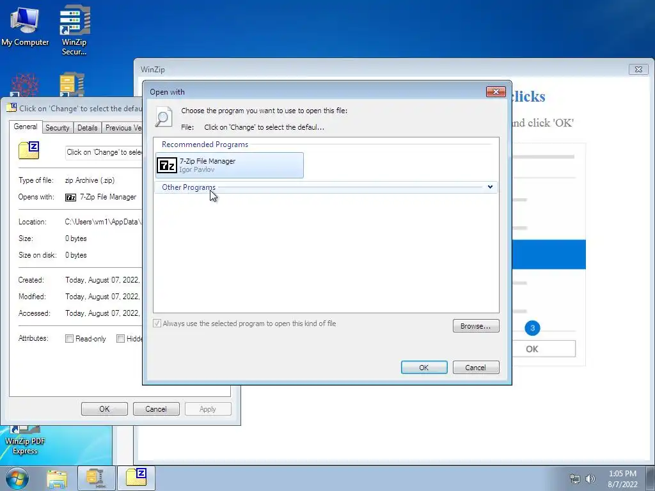Click the file name field in Properties
This screenshot has width=655, height=491.
[x=104, y=152]
